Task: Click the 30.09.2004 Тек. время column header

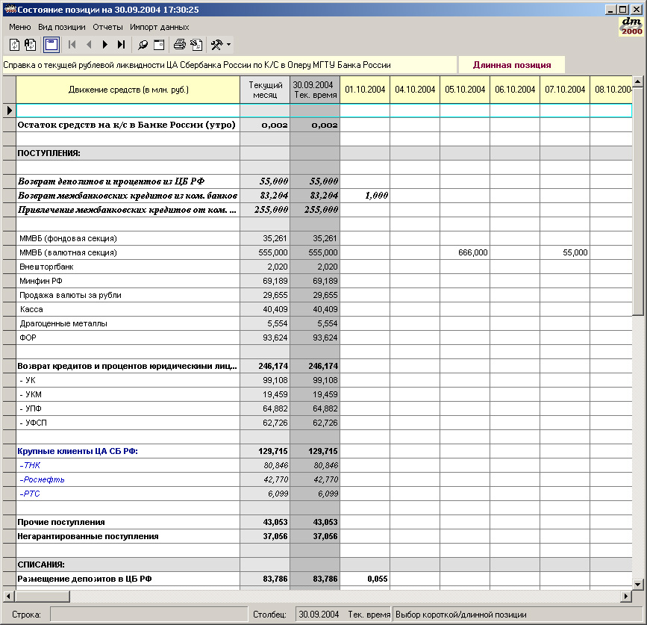Action: pos(315,90)
